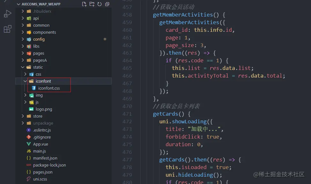Open pages.json file
Viewport: 311px width, 184px height.
pos(43,172)
